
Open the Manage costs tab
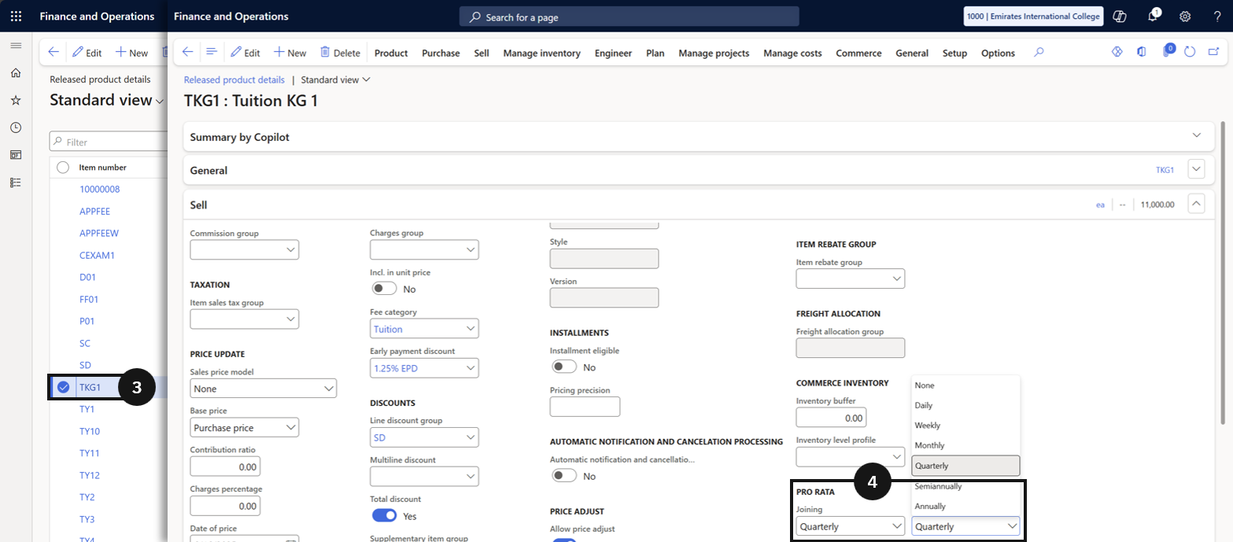pyautogui.click(x=792, y=53)
